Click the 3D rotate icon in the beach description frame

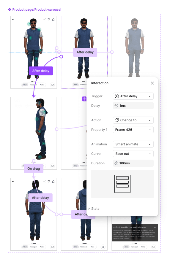click(154, 247)
